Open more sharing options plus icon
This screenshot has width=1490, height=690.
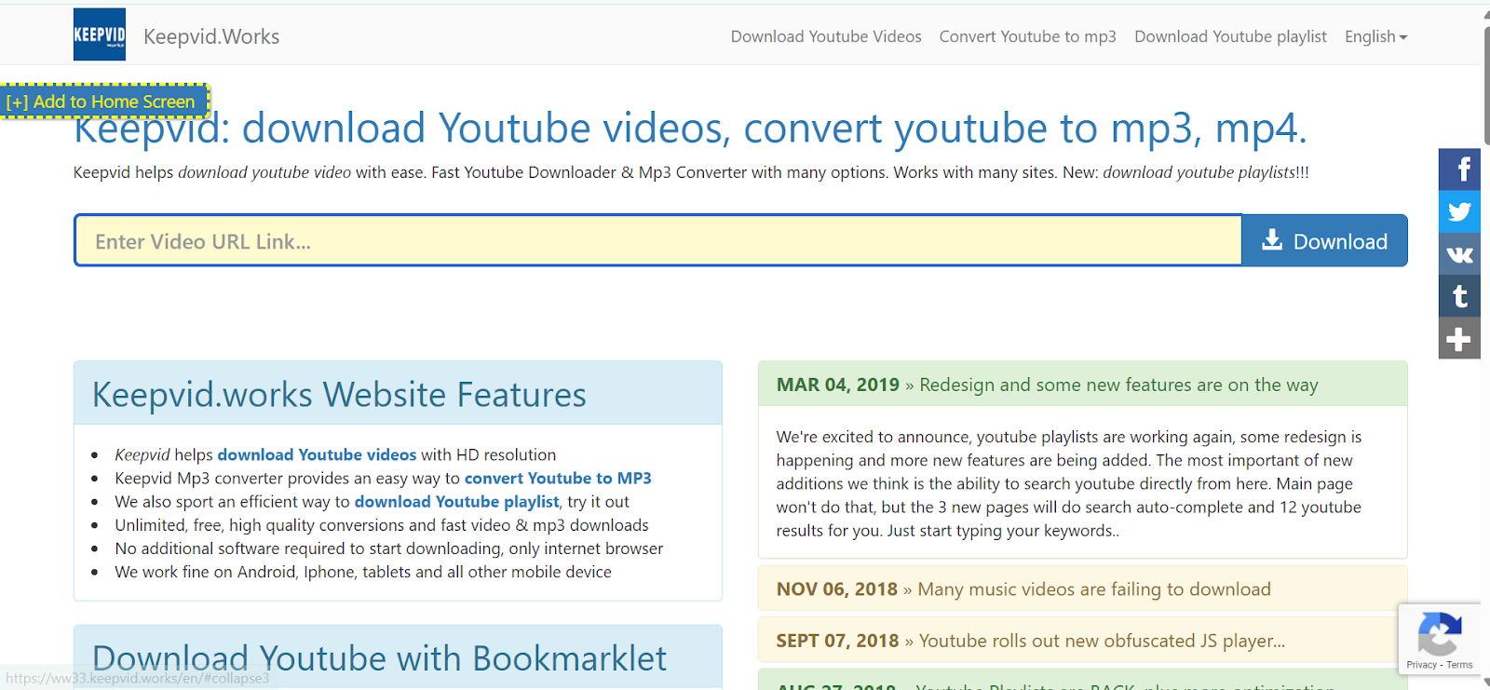coord(1459,339)
